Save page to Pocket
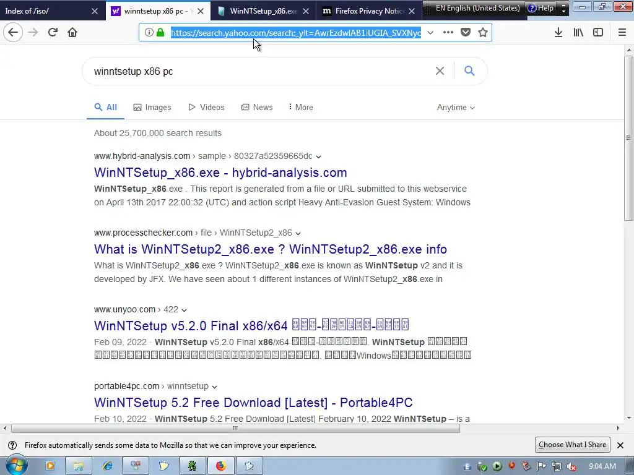Image resolution: width=634 pixels, height=475 pixels. (466, 32)
